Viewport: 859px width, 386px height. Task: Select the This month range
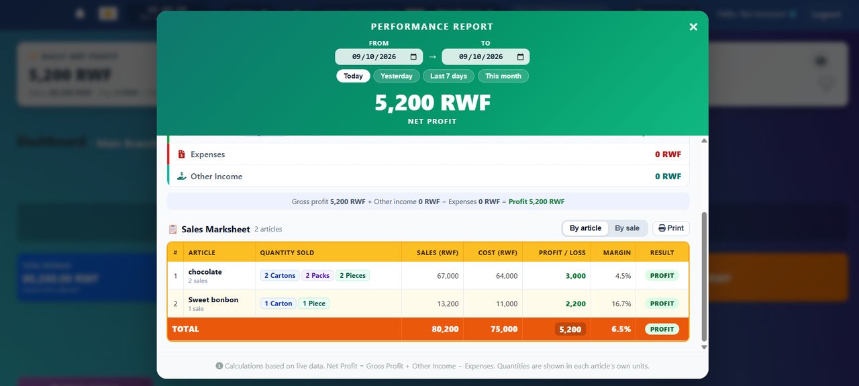(503, 76)
